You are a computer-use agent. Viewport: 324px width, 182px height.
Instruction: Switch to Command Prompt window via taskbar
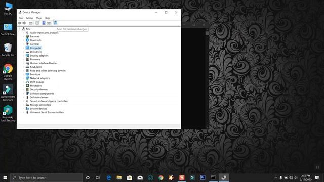(x=213, y=177)
